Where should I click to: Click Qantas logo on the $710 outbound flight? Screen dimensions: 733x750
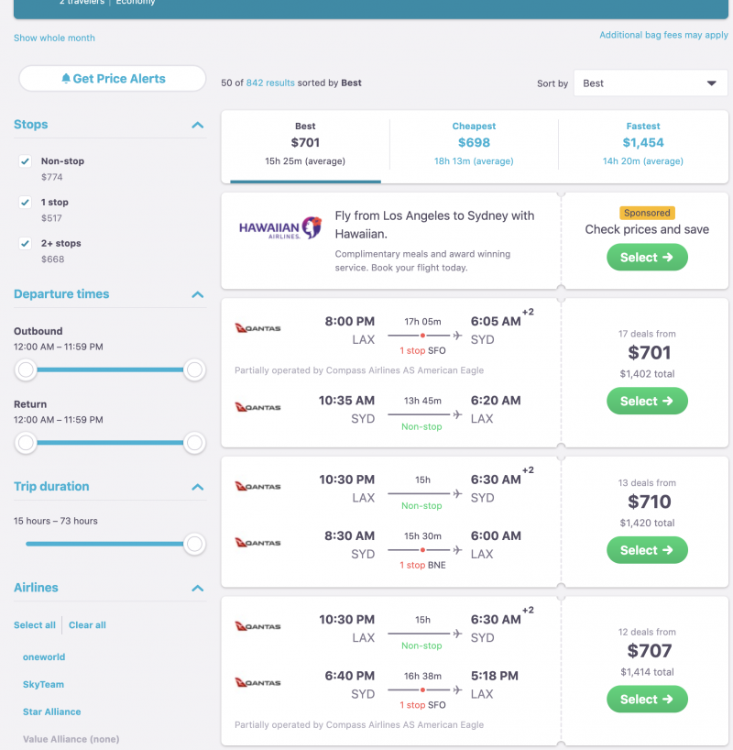(257, 486)
